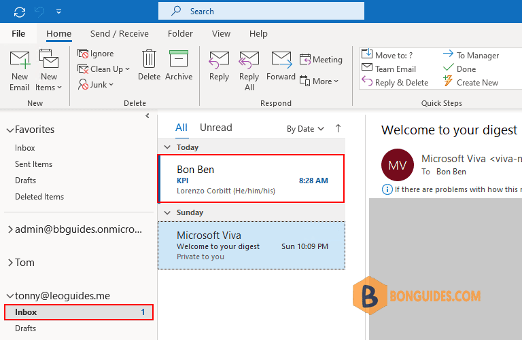Open the Microsoft Viva digest email
Screen dimensions: 522x340
(251, 245)
